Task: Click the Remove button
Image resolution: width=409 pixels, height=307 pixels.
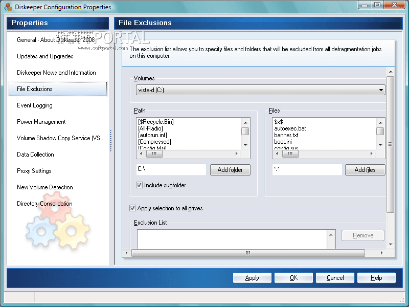Action: coord(363,235)
